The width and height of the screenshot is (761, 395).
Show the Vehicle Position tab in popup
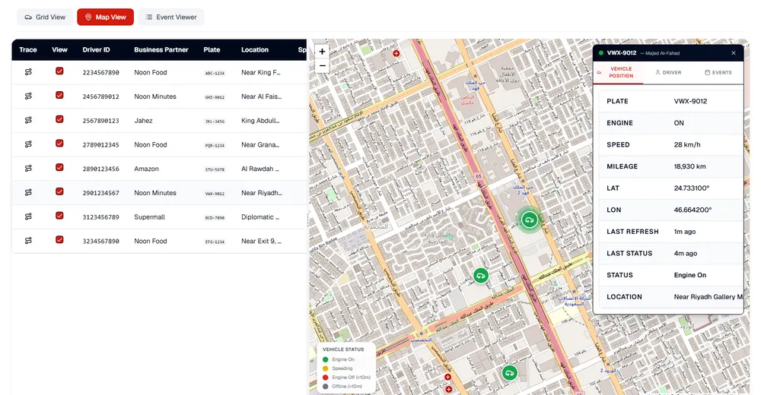point(618,72)
